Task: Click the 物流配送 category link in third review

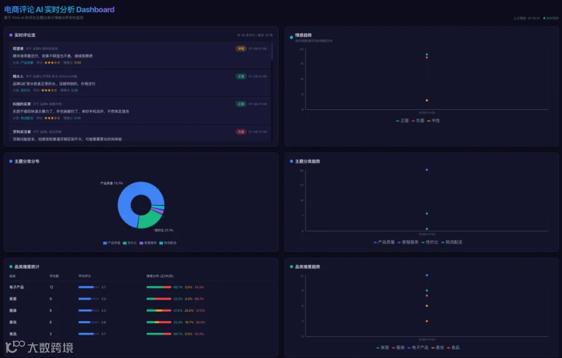Action: (x=27, y=118)
